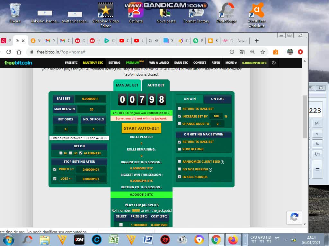Open a new browser tab

(257, 41)
